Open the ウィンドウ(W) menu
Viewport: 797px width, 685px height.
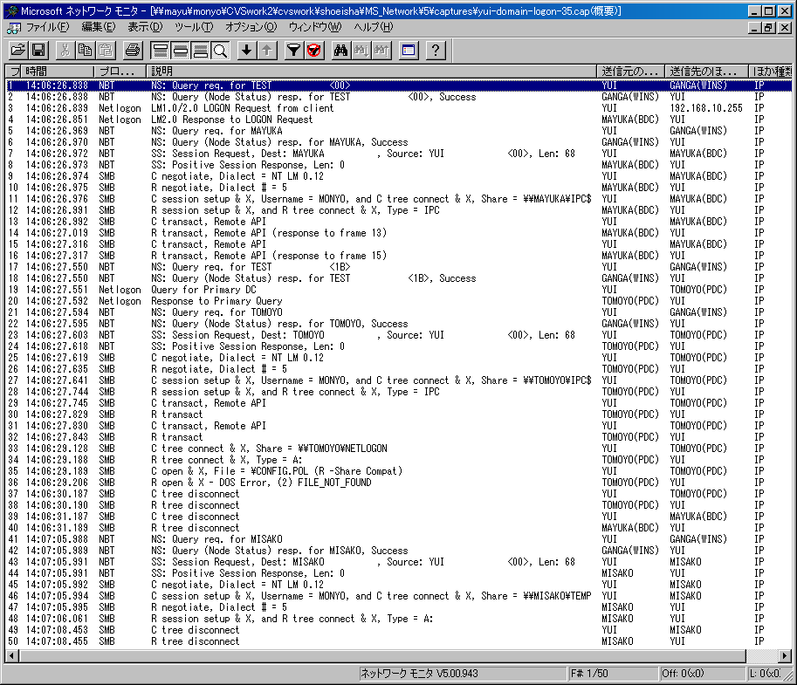tap(315, 27)
